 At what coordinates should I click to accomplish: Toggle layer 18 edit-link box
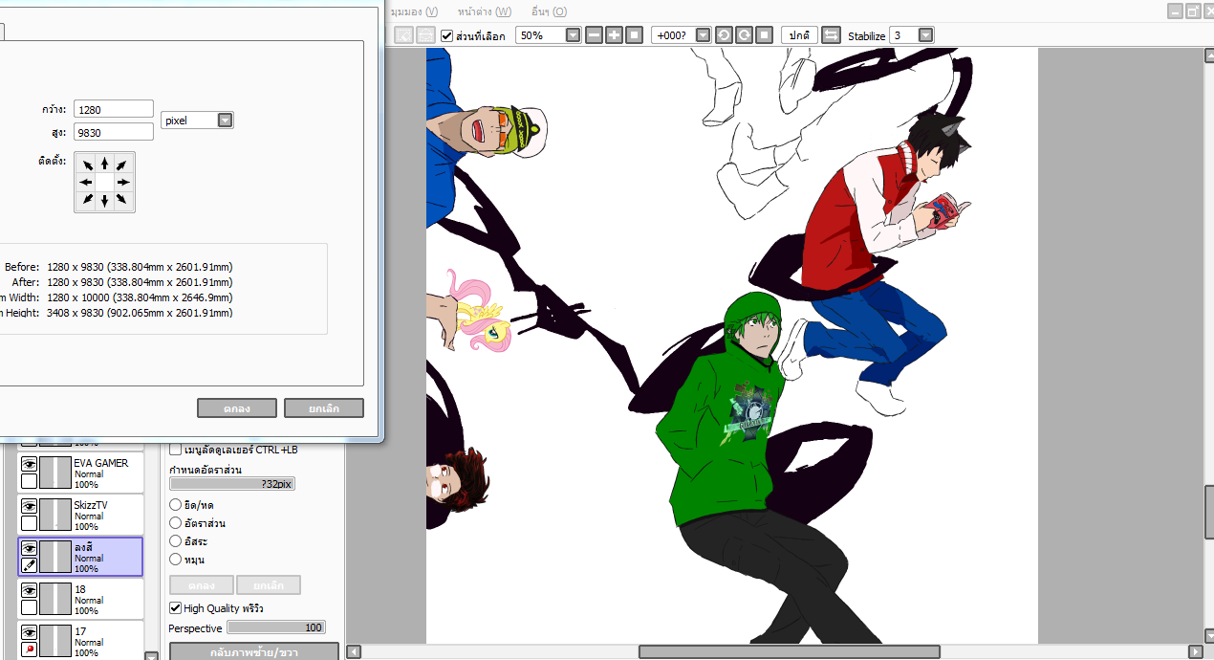pos(29,607)
